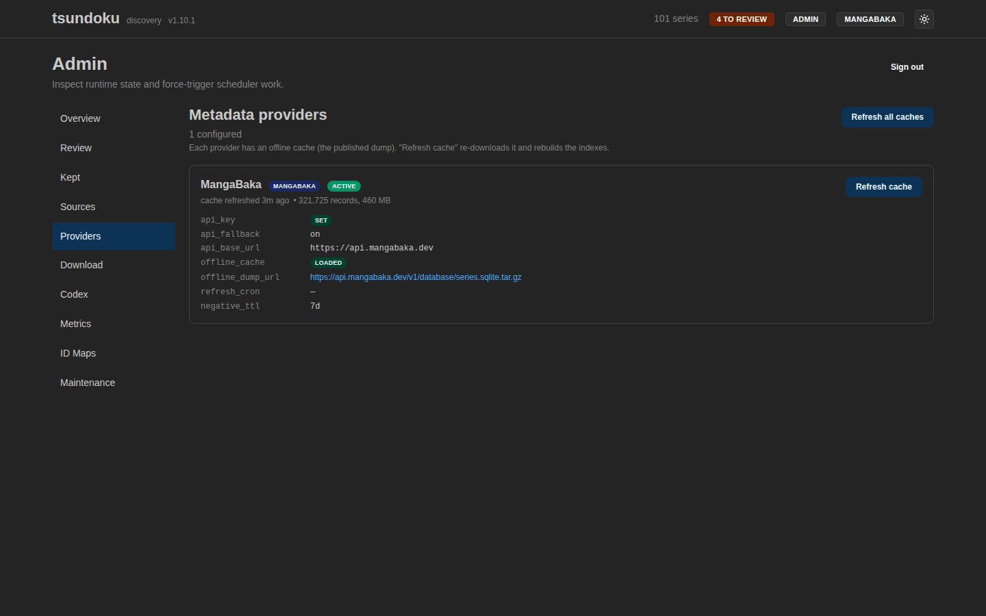The height and width of the screenshot is (616, 986).
Task: Open the Overview sidebar section
Action: pyautogui.click(x=114, y=118)
